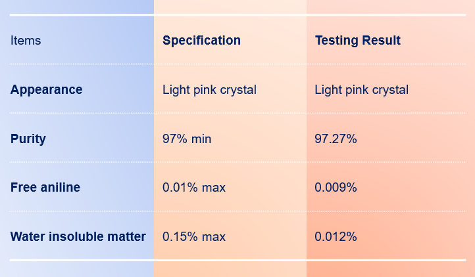
Task: Select Appearance specification Light pink crystal
Action: point(209,90)
